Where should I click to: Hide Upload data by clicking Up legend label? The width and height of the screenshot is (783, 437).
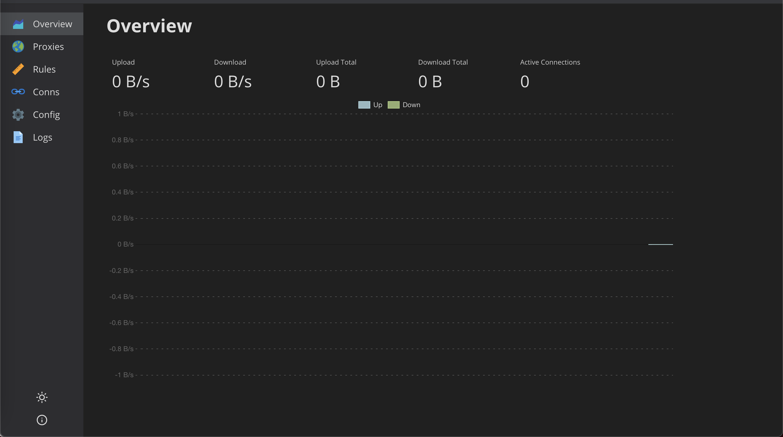[378, 105]
